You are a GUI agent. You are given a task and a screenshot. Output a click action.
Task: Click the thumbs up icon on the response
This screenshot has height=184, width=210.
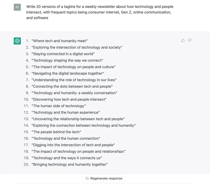183,40
